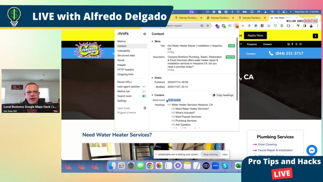Open Faucet Repair & Installation link

(x=275, y=150)
